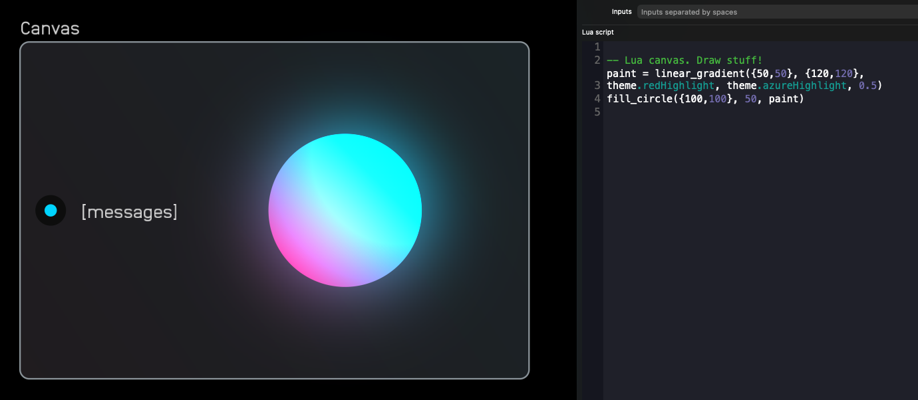Click the [messages] placeholder text
This screenshot has width=918, height=400.
point(129,211)
